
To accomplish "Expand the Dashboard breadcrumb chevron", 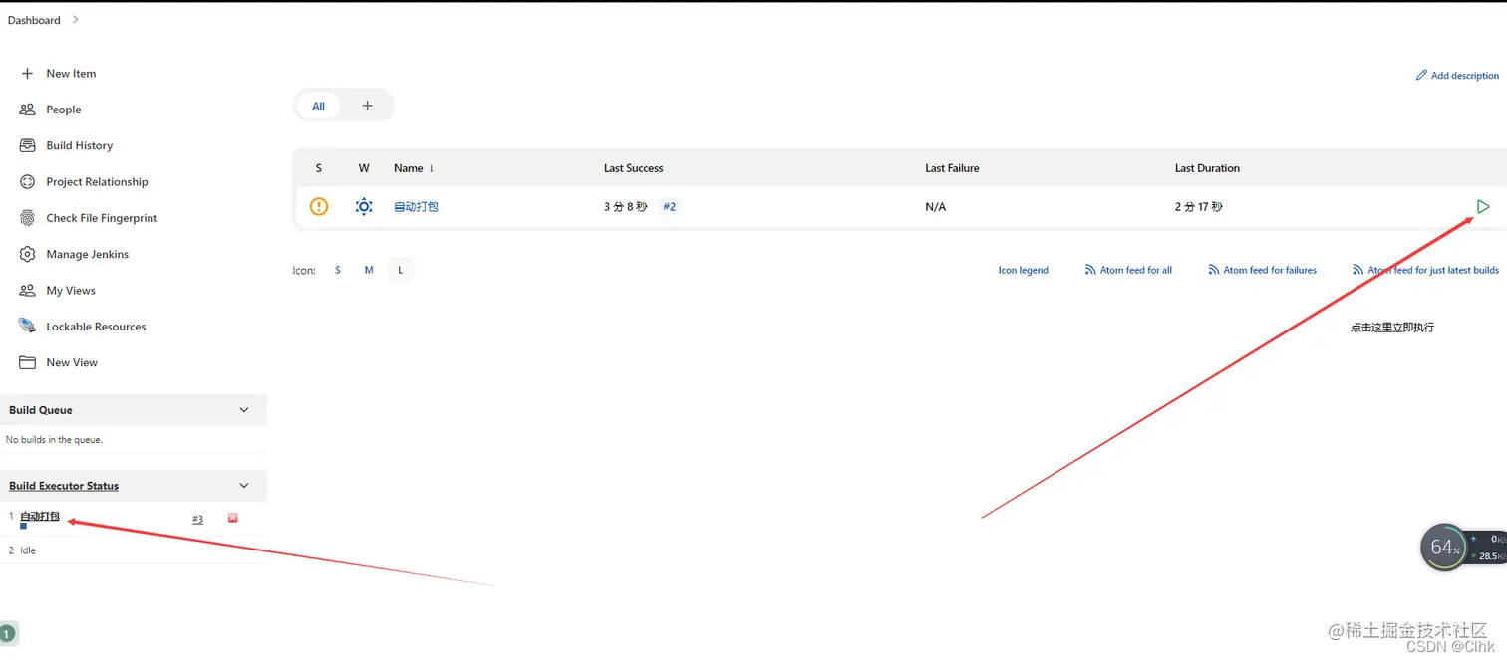I will pos(76,20).
